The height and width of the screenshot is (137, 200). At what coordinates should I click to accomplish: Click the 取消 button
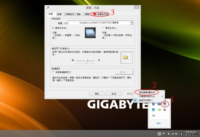(114, 94)
